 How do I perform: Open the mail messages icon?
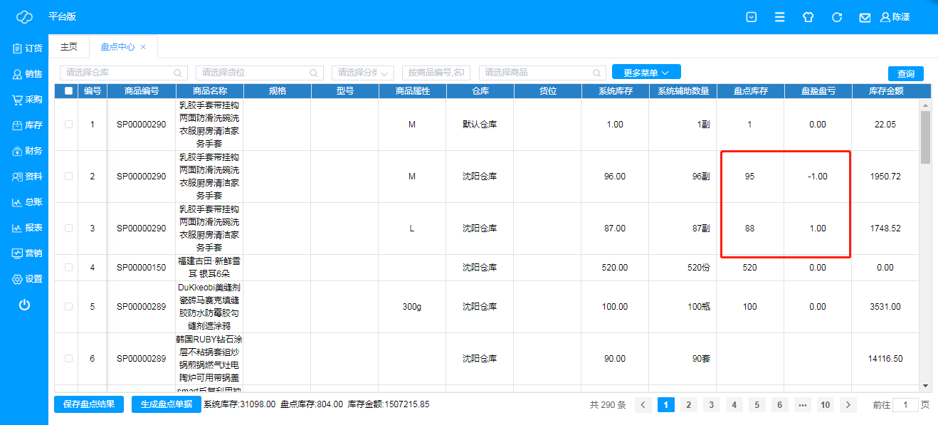click(x=865, y=17)
